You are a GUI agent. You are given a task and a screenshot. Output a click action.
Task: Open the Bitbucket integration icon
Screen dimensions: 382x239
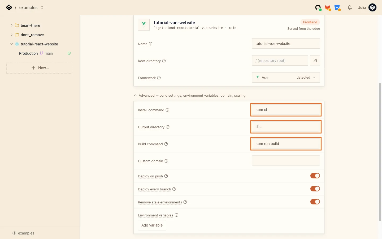(x=337, y=8)
